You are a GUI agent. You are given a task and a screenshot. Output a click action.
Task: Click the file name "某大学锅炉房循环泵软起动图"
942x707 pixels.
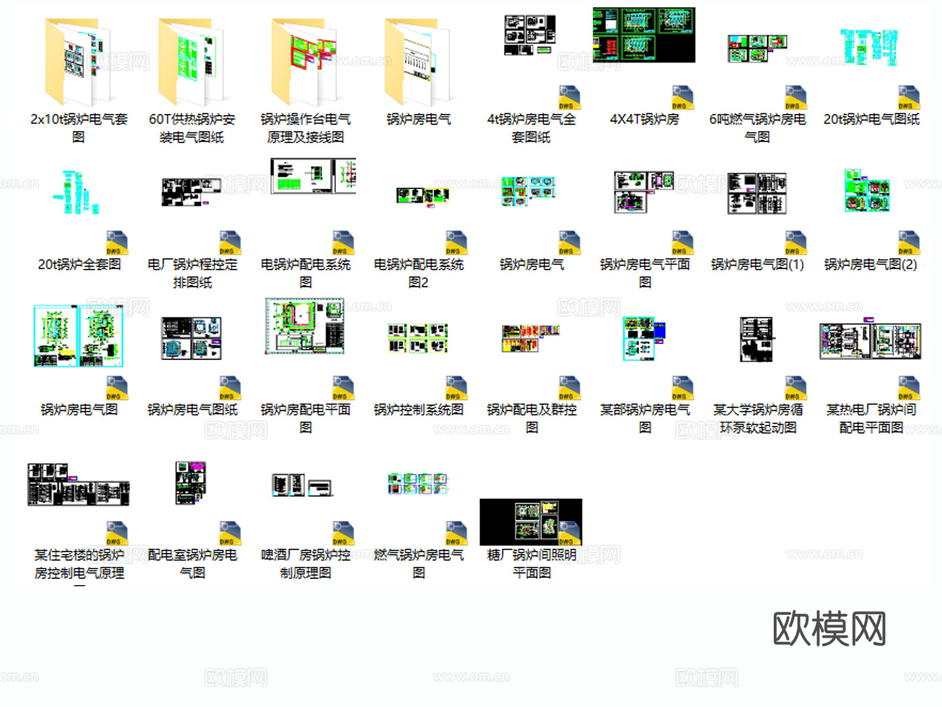coord(758,418)
